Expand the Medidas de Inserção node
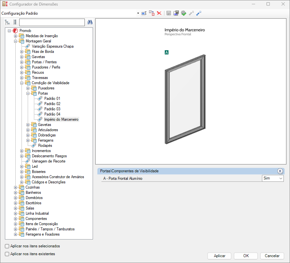 [16, 36]
